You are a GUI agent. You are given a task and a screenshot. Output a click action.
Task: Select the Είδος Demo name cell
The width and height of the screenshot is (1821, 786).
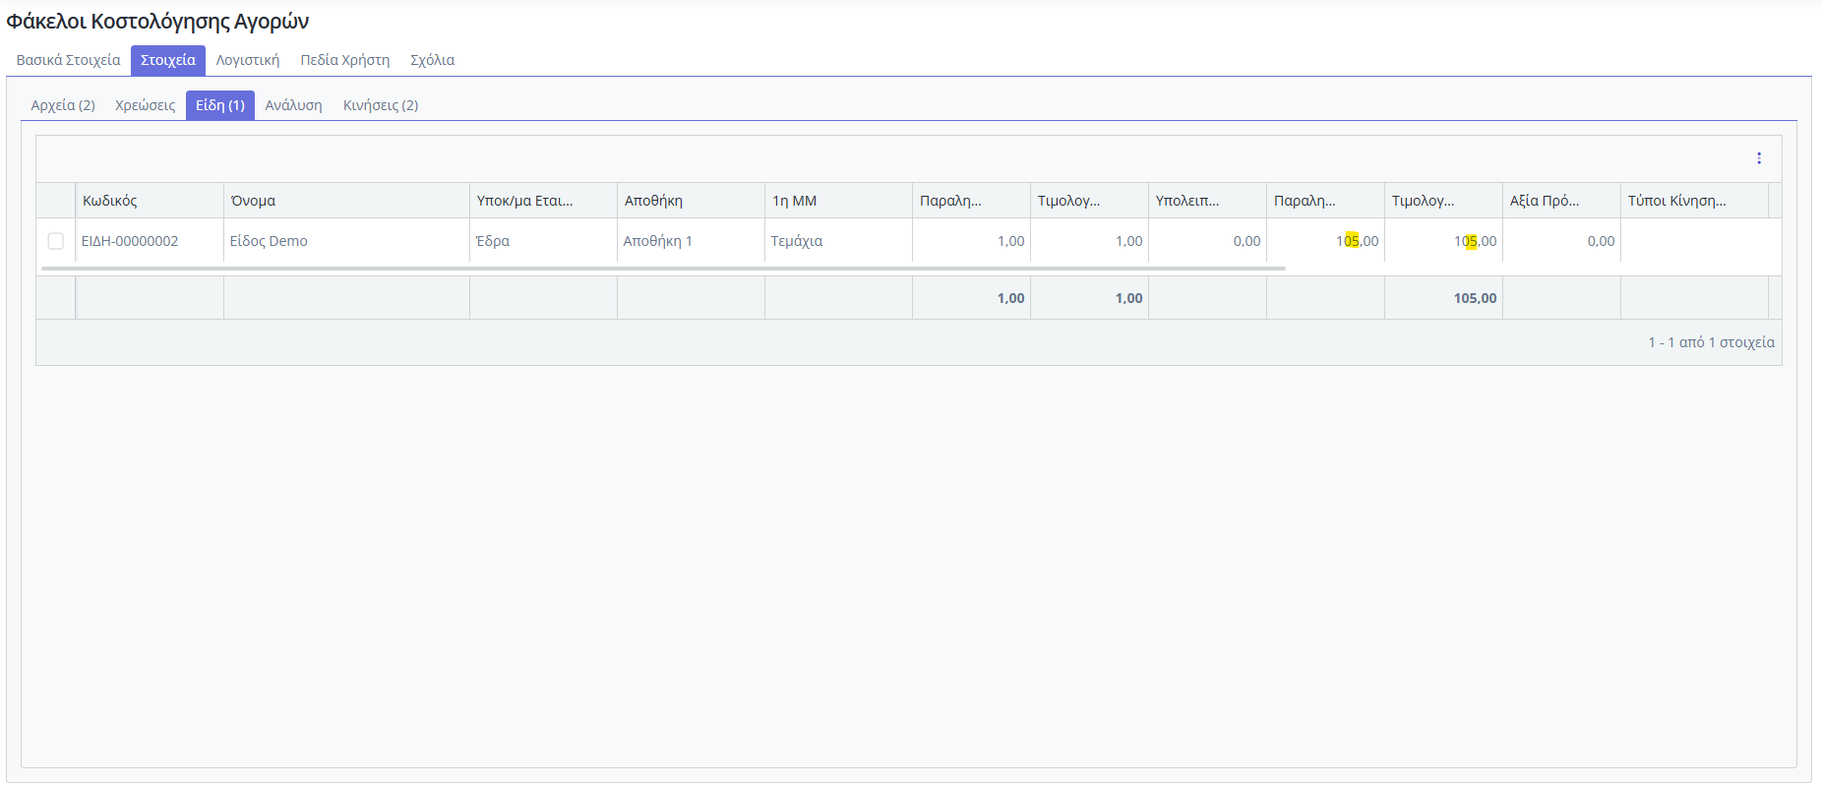[269, 241]
